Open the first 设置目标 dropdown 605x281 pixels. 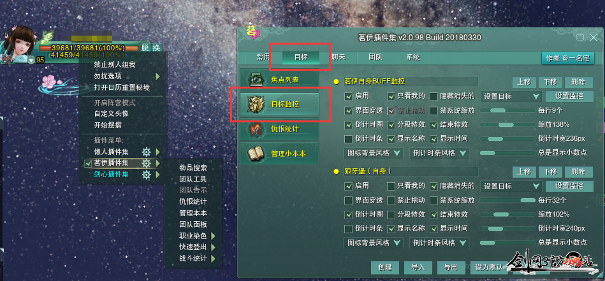coord(511,96)
